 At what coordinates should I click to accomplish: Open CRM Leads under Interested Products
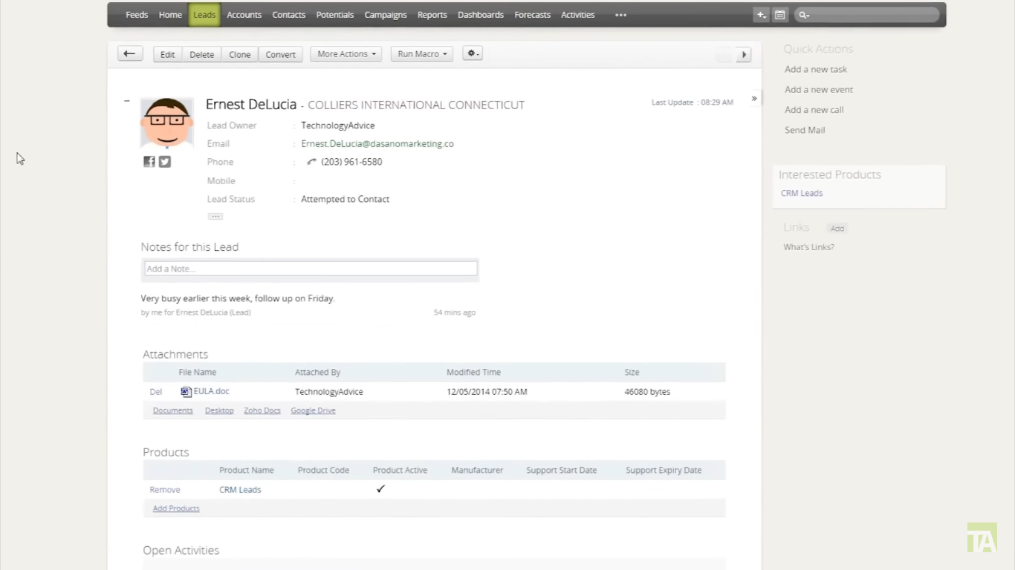pos(802,193)
